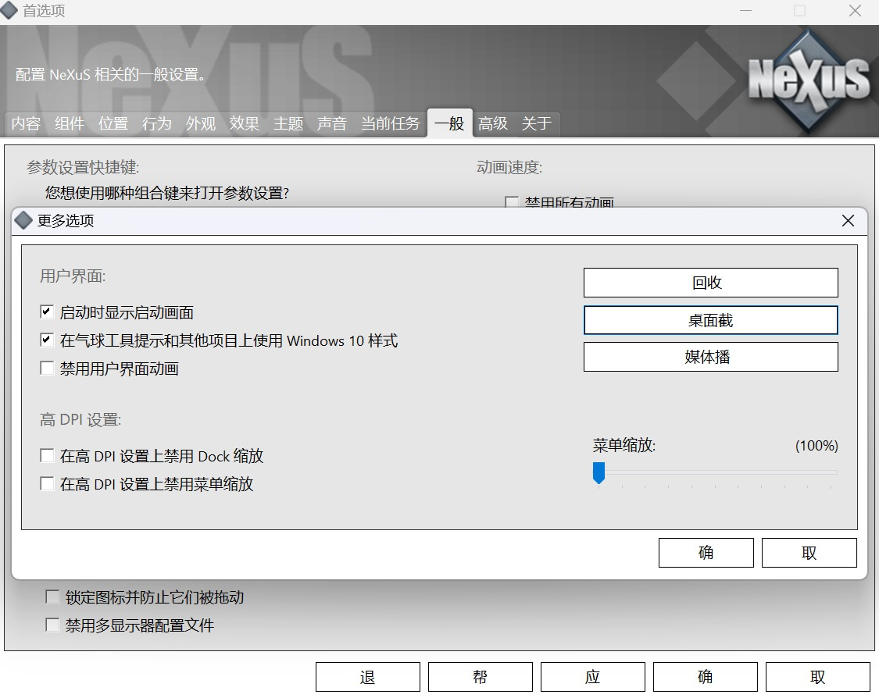Enable 在高 DPI 设置上禁用菜单缩放
Image resolution: width=879 pixels, height=698 pixels.
(47, 484)
